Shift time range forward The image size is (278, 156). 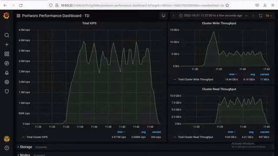[x=253, y=16]
